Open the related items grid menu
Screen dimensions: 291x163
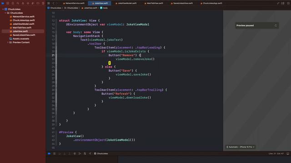point(49,3)
